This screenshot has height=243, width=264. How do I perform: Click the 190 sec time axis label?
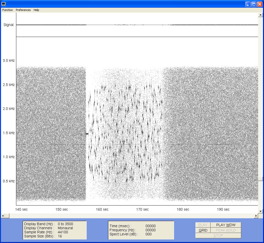click(x=223, y=209)
